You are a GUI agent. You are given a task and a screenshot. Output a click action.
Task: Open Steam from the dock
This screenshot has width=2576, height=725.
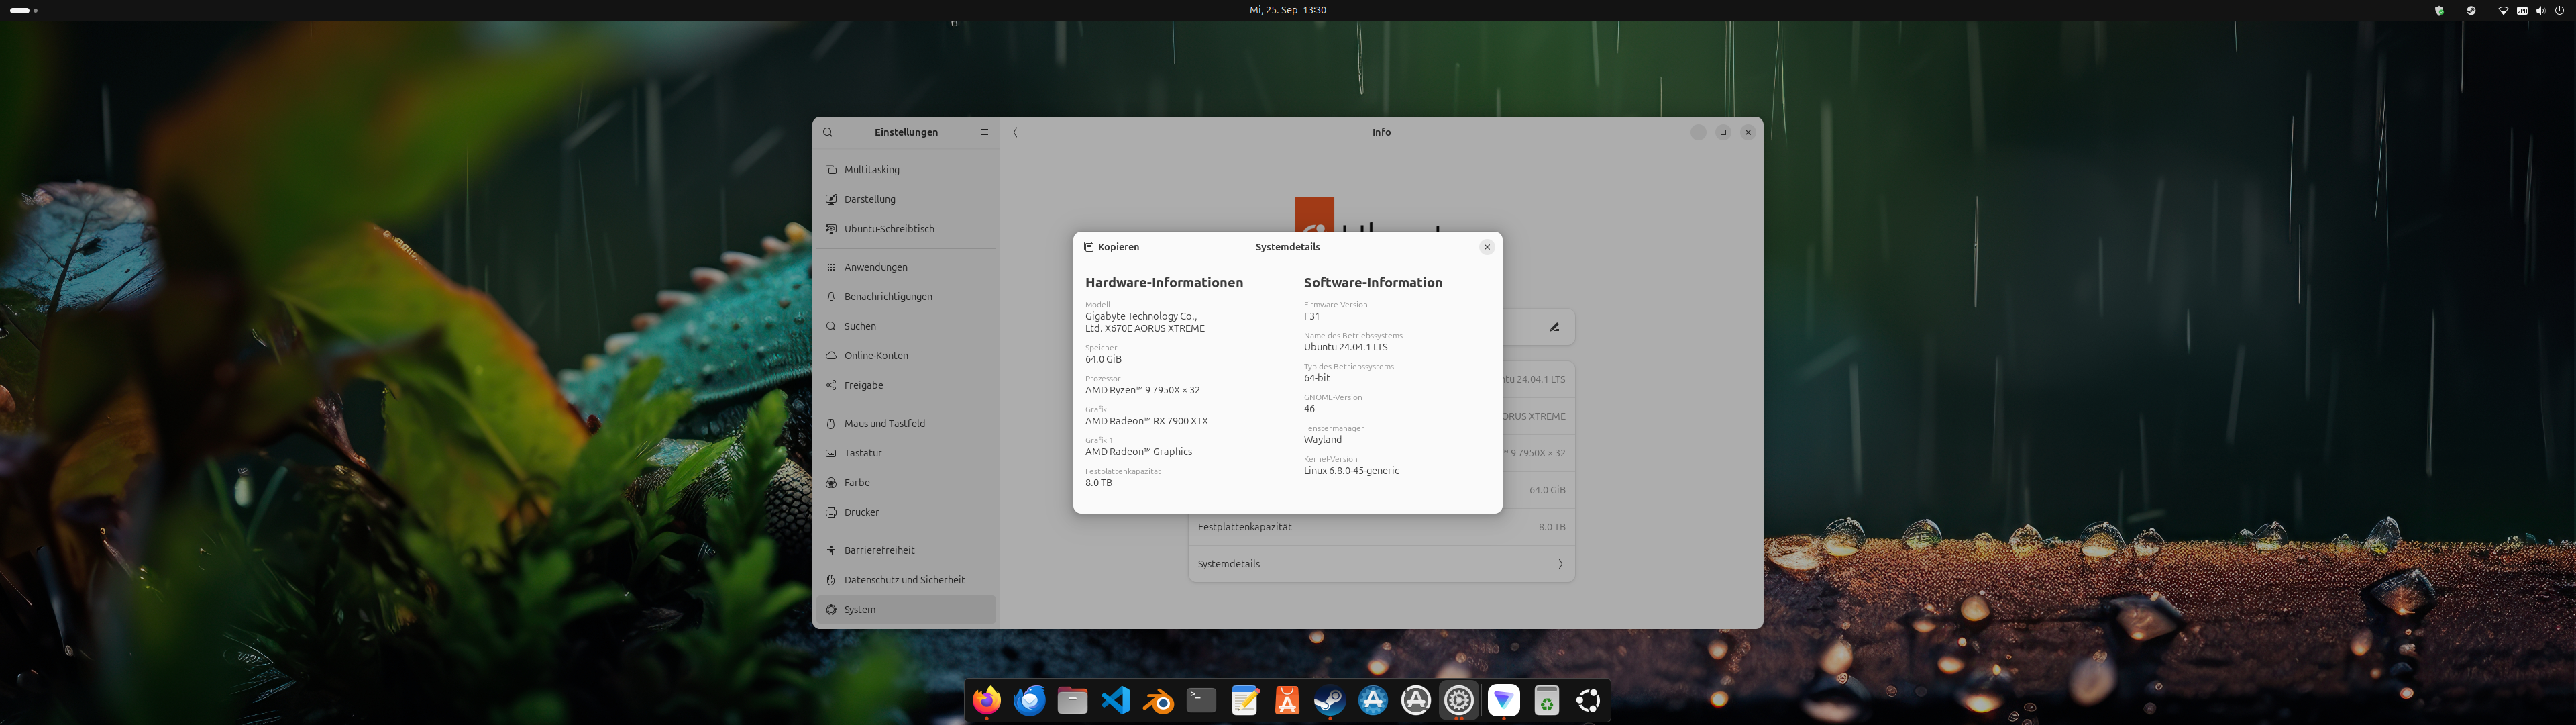(1329, 700)
